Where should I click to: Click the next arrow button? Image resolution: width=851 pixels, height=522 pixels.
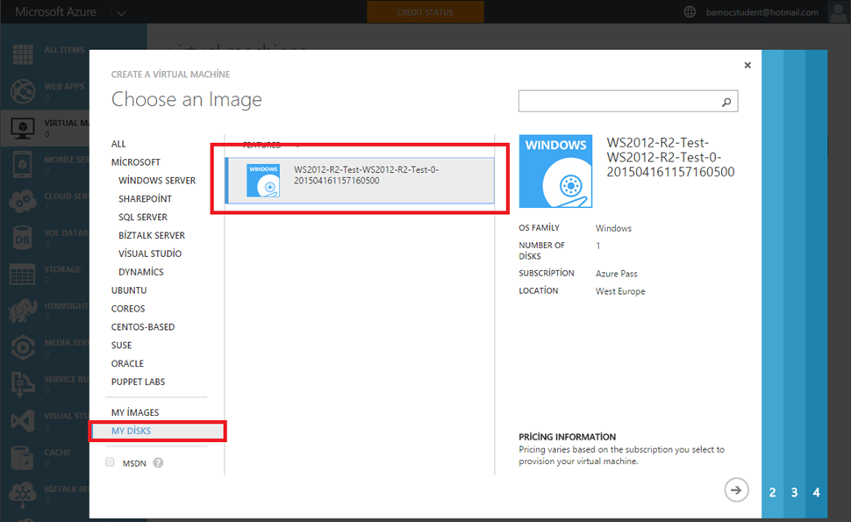coord(736,490)
